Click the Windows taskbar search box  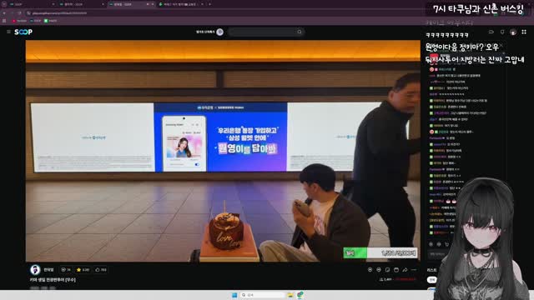tap(263, 295)
